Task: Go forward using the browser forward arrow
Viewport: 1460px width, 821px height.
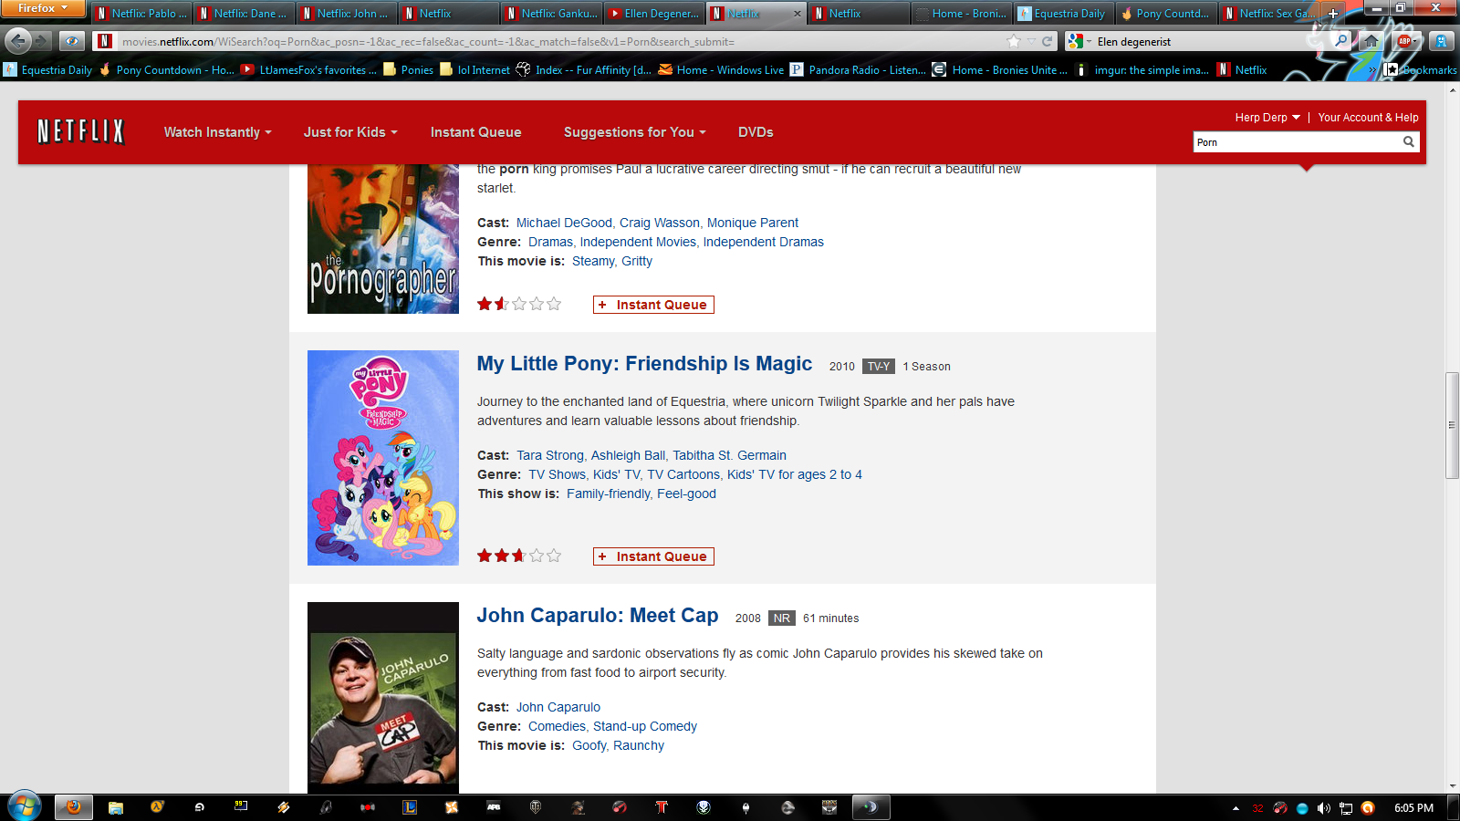Action: [43, 41]
